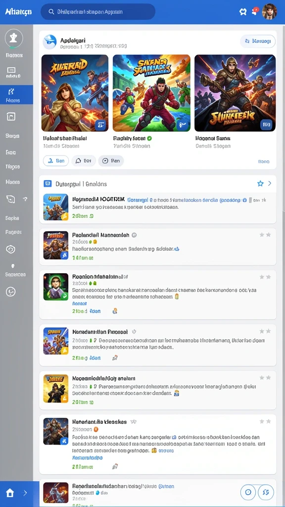Open the "Beo" sidebar item
The image size is (285, 507).
11,152
